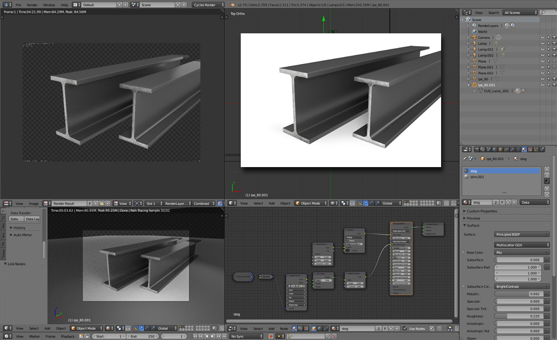557x340 pixels.
Task: Open the Node menu in node editor
Action: (x=284, y=328)
